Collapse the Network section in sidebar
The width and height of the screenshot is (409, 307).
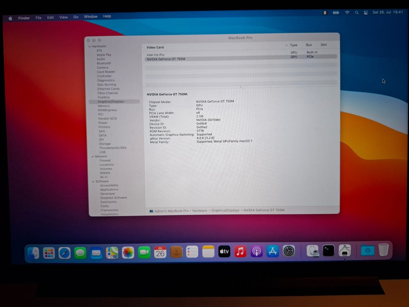click(x=92, y=156)
